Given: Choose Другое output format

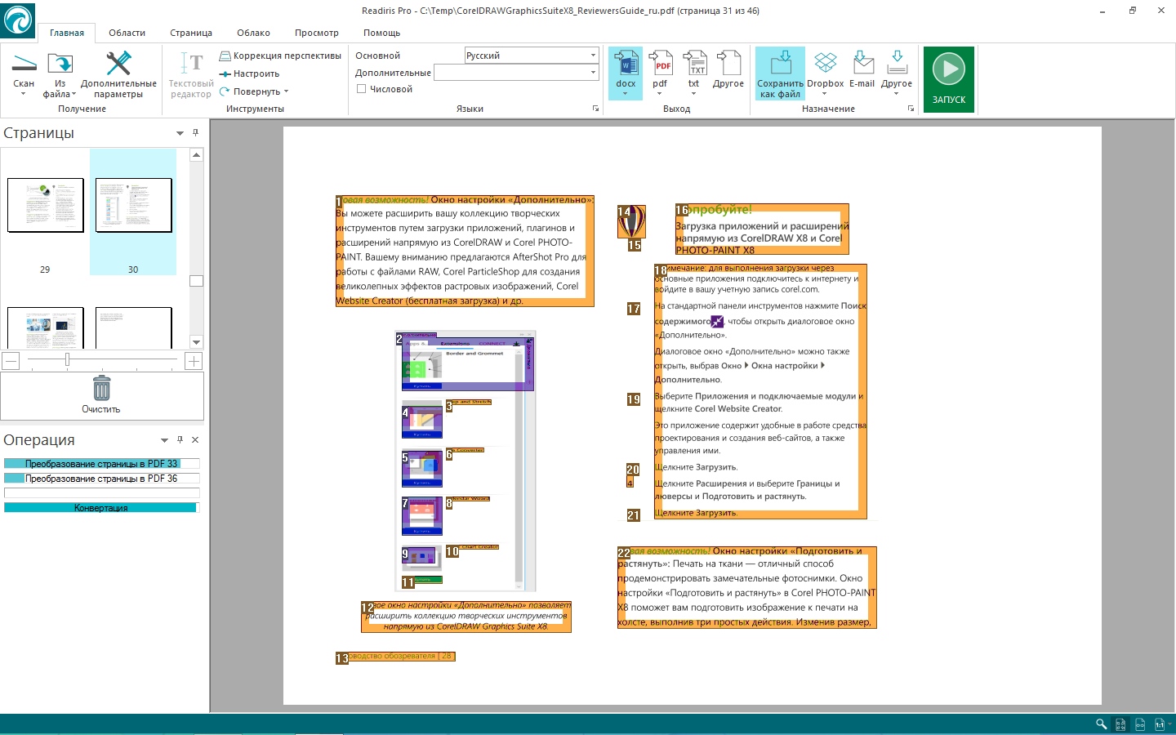Looking at the screenshot, I should pyautogui.click(x=728, y=69).
